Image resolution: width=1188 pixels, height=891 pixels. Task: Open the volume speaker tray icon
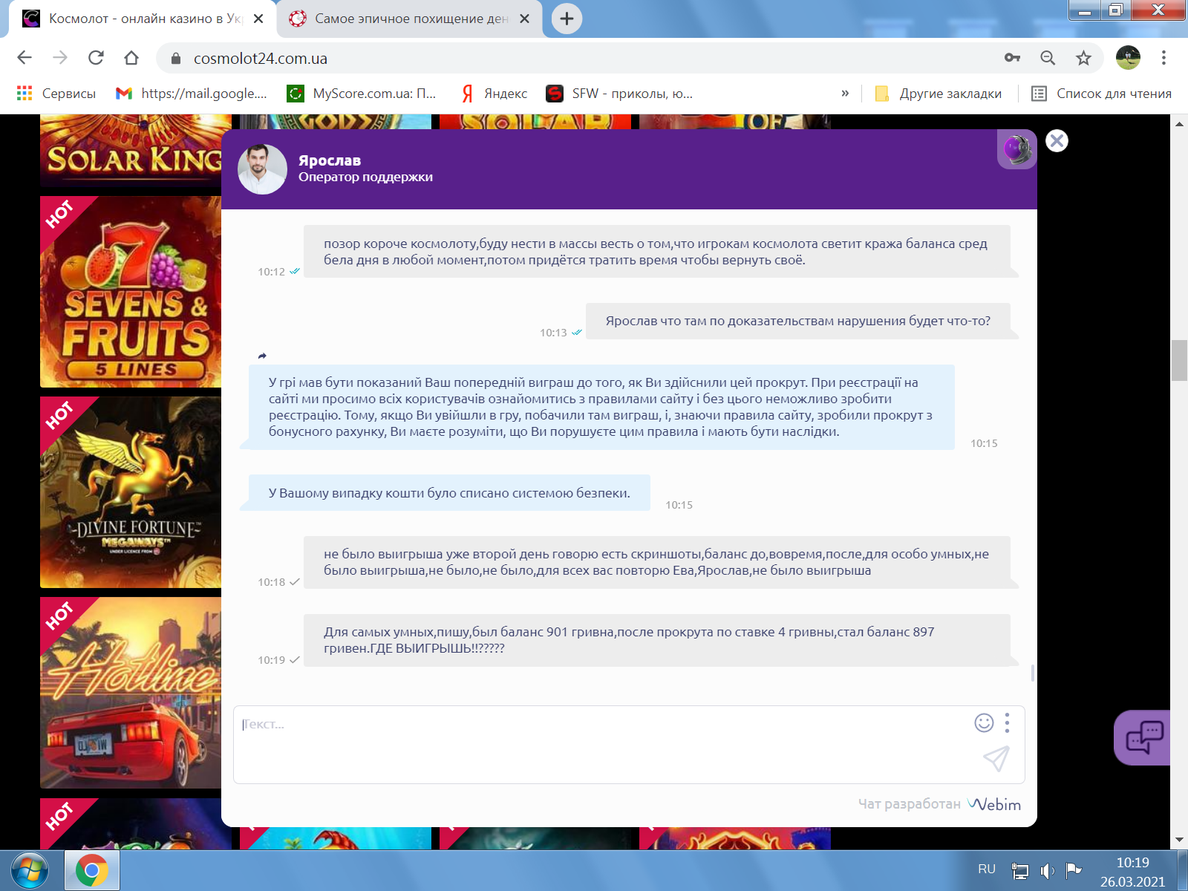click(x=1047, y=870)
